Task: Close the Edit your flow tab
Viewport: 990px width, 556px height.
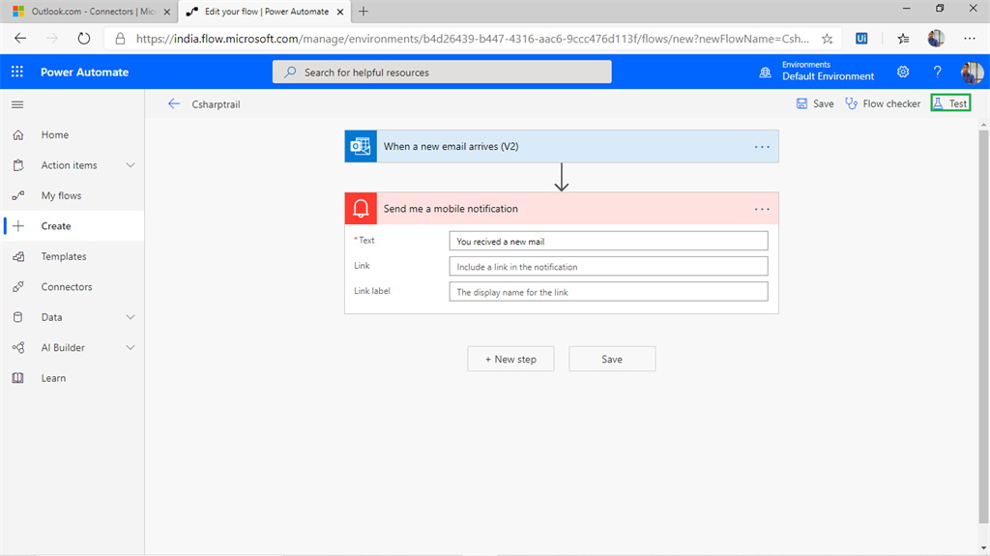Action: click(340, 12)
